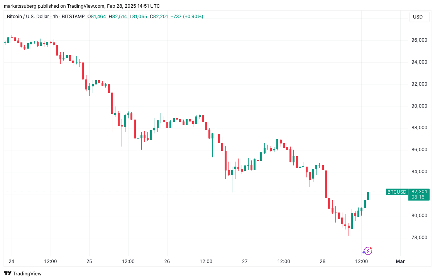Click the 26 date axis label
The image size is (435, 280).
tap(167, 261)
